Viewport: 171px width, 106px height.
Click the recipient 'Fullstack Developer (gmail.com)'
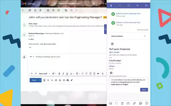[48, 57]
